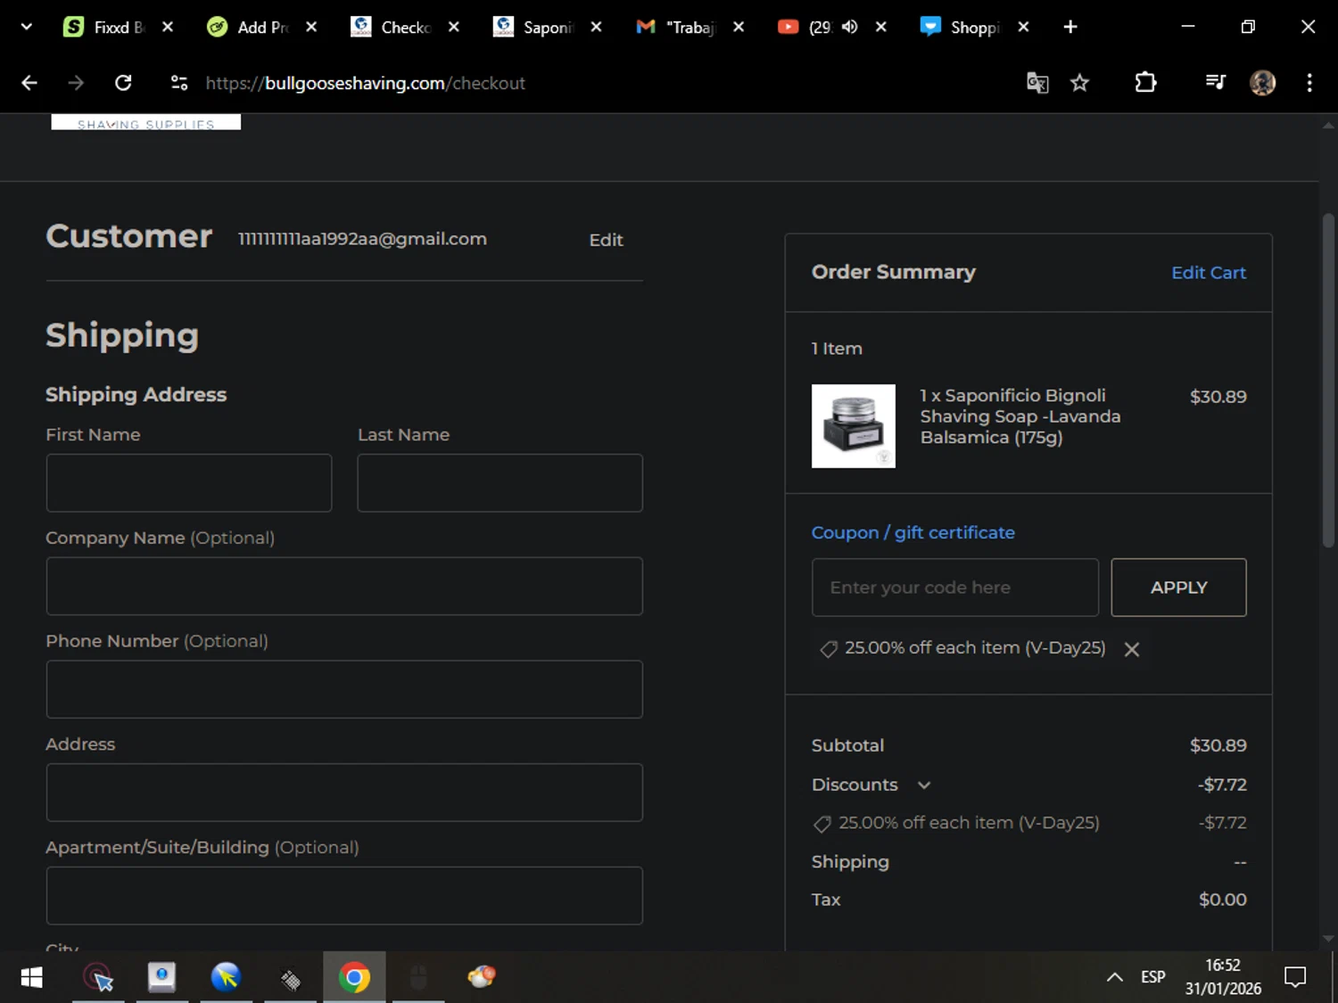Image resolution: width=1338 pixels, height=1003 pixels.
Task: Click the Address field
Action: pyautogui.click(x=344, y=793)
